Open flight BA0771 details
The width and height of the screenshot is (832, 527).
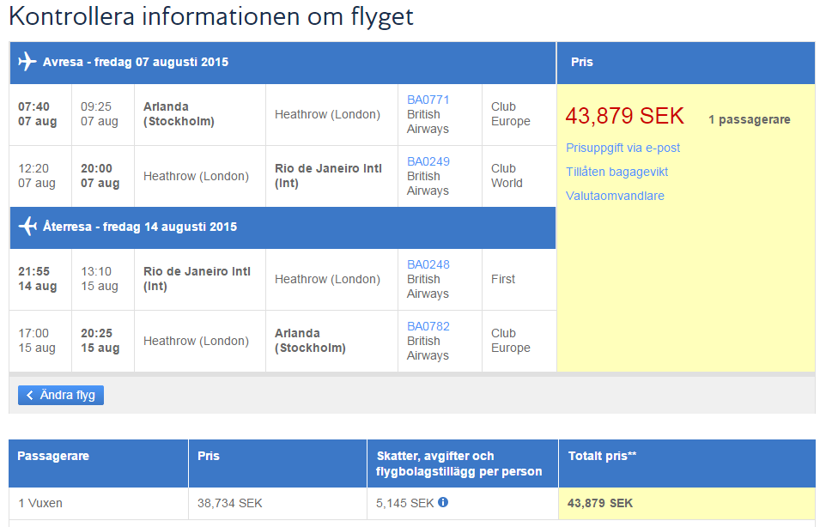click(x=428, y=100)
